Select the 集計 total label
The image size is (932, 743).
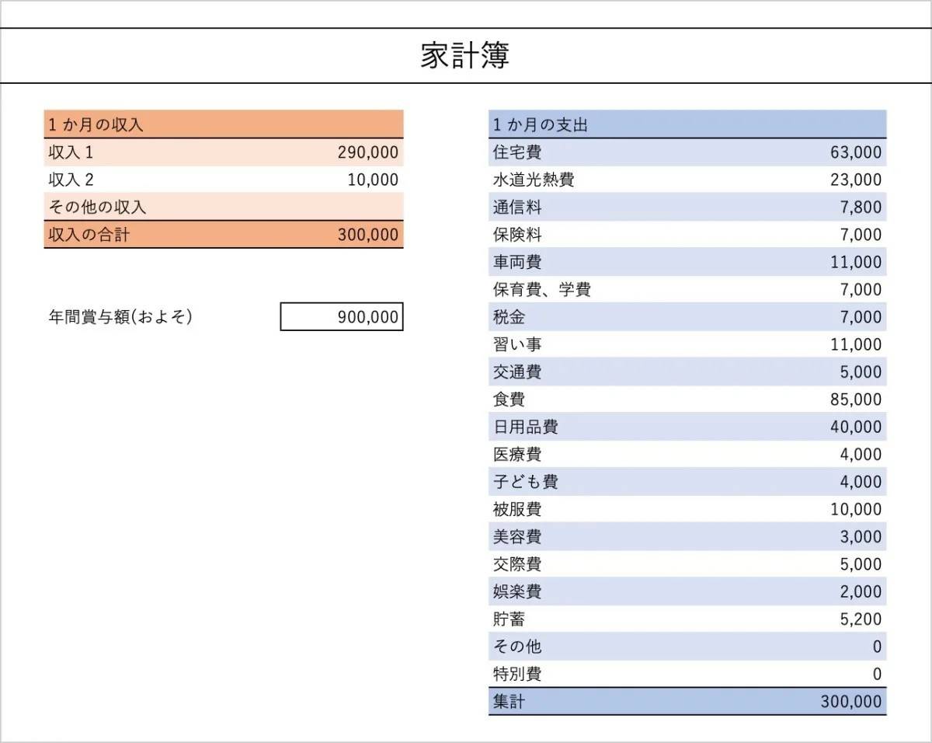pos(509,702)
